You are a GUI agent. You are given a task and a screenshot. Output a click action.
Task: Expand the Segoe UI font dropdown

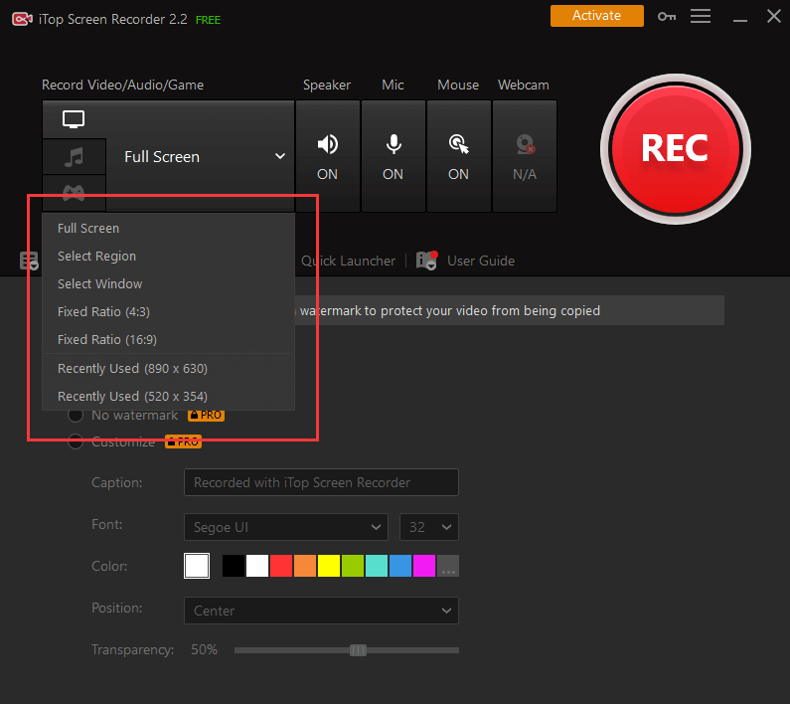(285, 527)
